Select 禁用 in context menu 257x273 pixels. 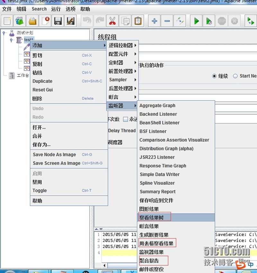click(69, 182)
